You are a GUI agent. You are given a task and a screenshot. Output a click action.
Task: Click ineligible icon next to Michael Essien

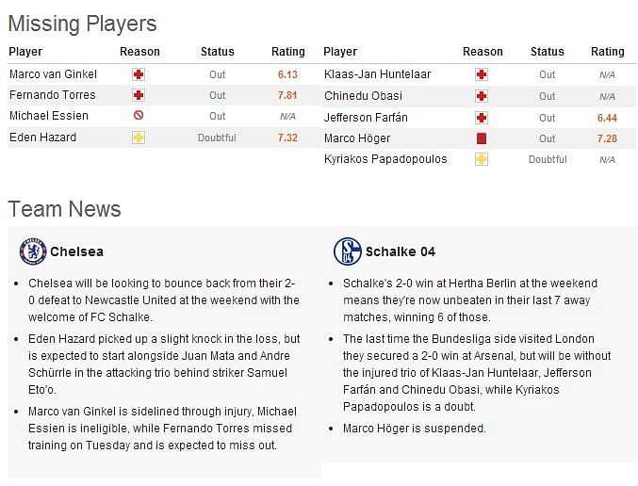point(139,116)
